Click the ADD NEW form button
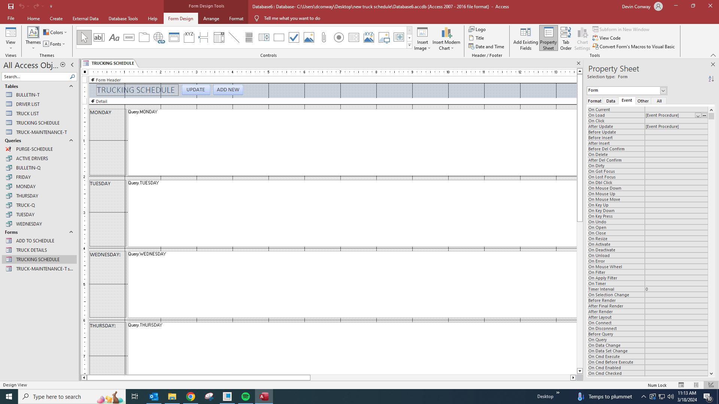 pyautogui.click(x=228, y=90)
